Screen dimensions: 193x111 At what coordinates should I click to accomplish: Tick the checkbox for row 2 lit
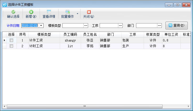click(x=11, y=46)
